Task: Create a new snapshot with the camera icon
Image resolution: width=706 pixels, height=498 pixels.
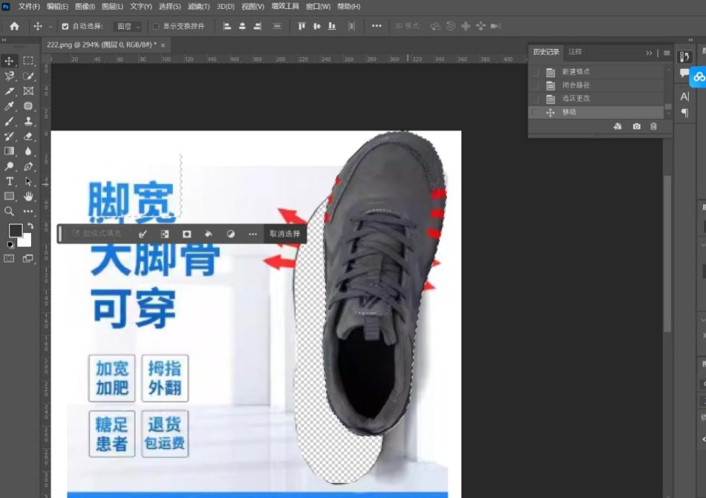Action: point(636,126)
